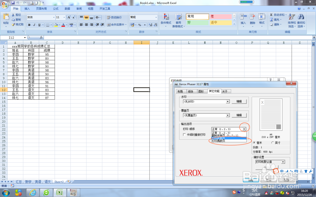Click the Copy (复制) icon
This screenshot has width=316, height=197.
coord(13,20)
